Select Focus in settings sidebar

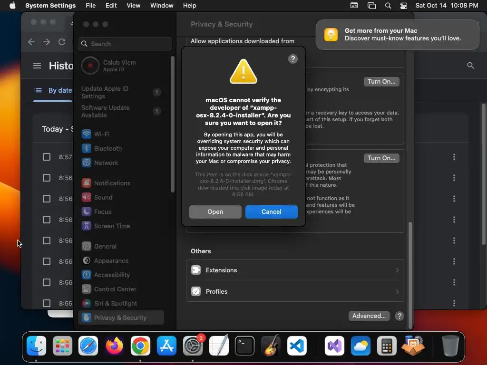[121, 211]
